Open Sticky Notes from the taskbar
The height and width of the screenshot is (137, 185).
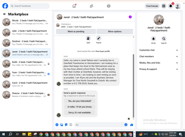pyautogui.click(x=30, y=134)
